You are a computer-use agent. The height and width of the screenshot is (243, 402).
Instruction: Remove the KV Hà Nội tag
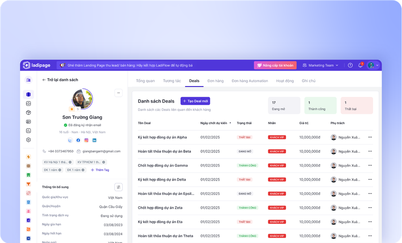[x=70, y=162]
